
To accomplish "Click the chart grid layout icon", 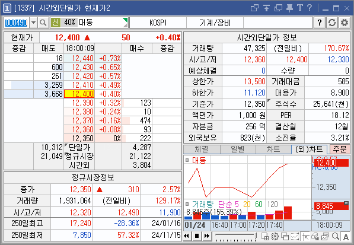I will pyautogui.click(x=264, y=237).
